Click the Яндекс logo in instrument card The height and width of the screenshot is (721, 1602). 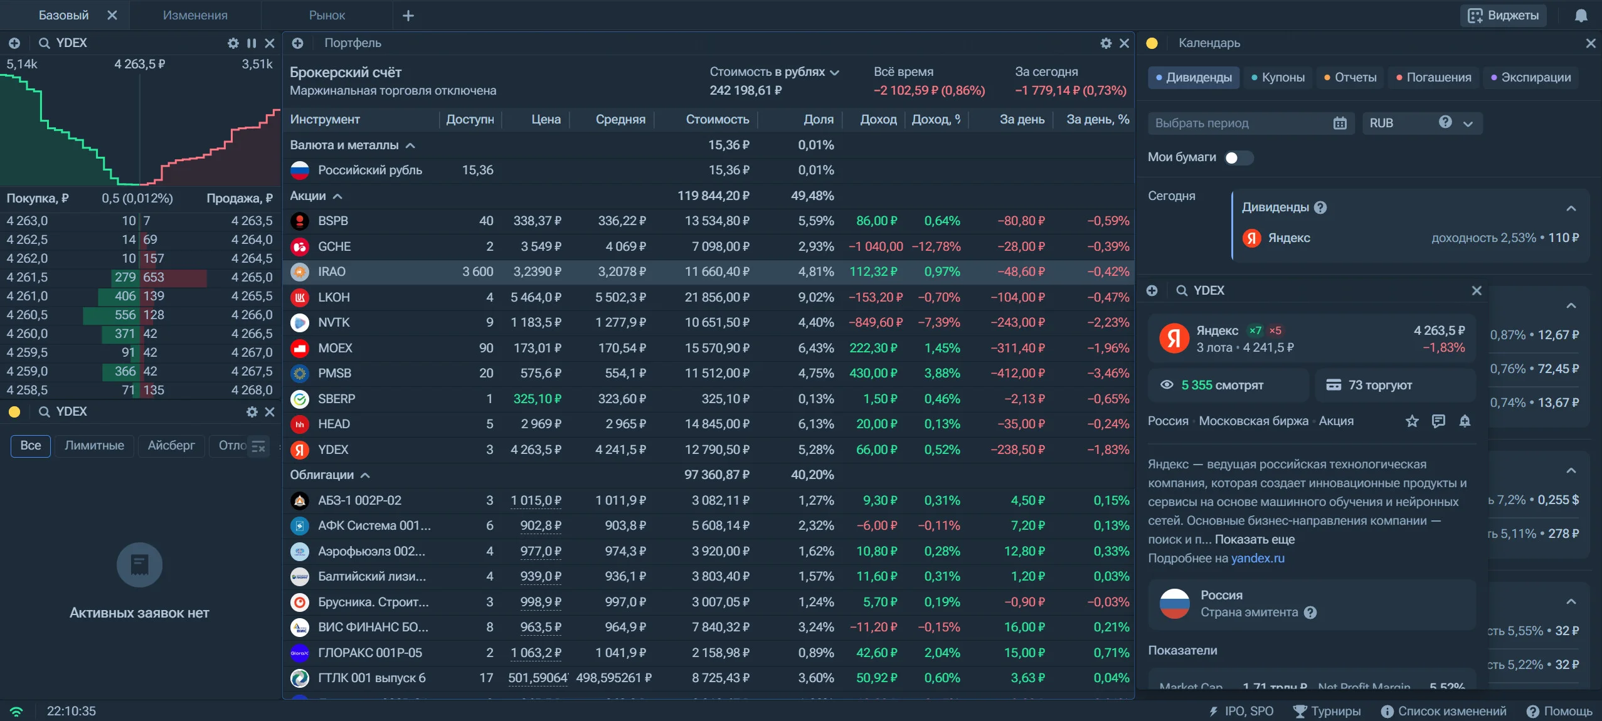[1174, 339]
